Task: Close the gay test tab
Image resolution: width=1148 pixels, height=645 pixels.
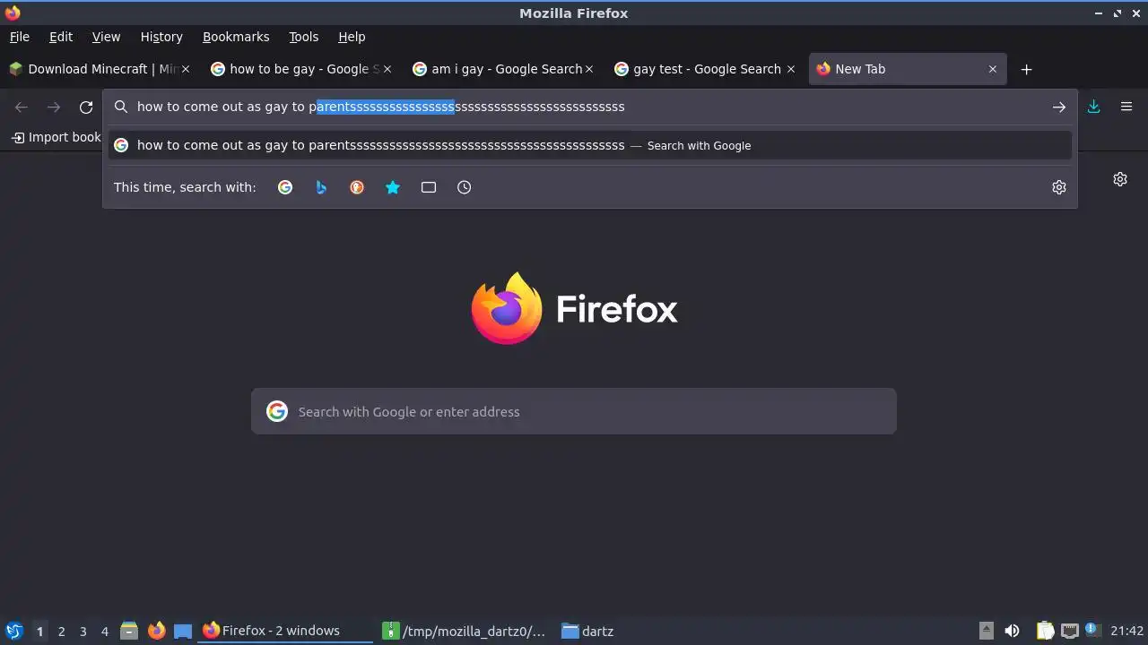Action: [x=791, y=69]
